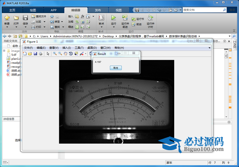Open the 打开 dropdown arrow
This screenshot has width=239, height=167.
click(16, 27)
